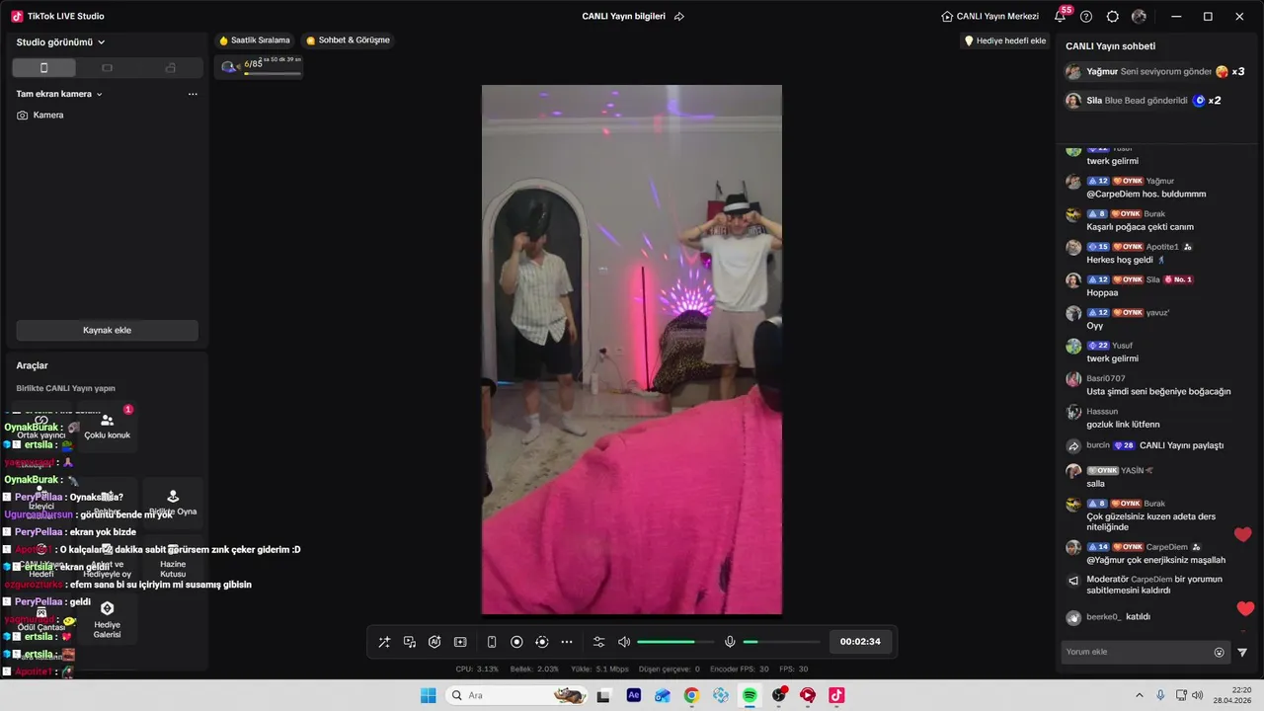Open After Effects from taskbar
This screenshot has height=711, width=1264.
pos(634,695)
